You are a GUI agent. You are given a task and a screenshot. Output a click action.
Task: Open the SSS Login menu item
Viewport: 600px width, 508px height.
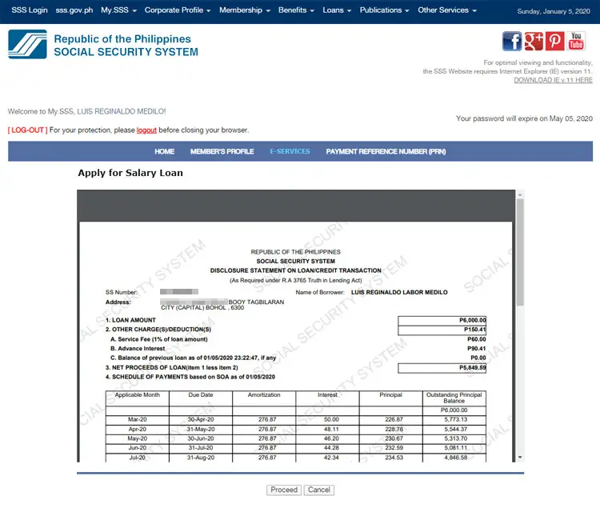(30, 10)
